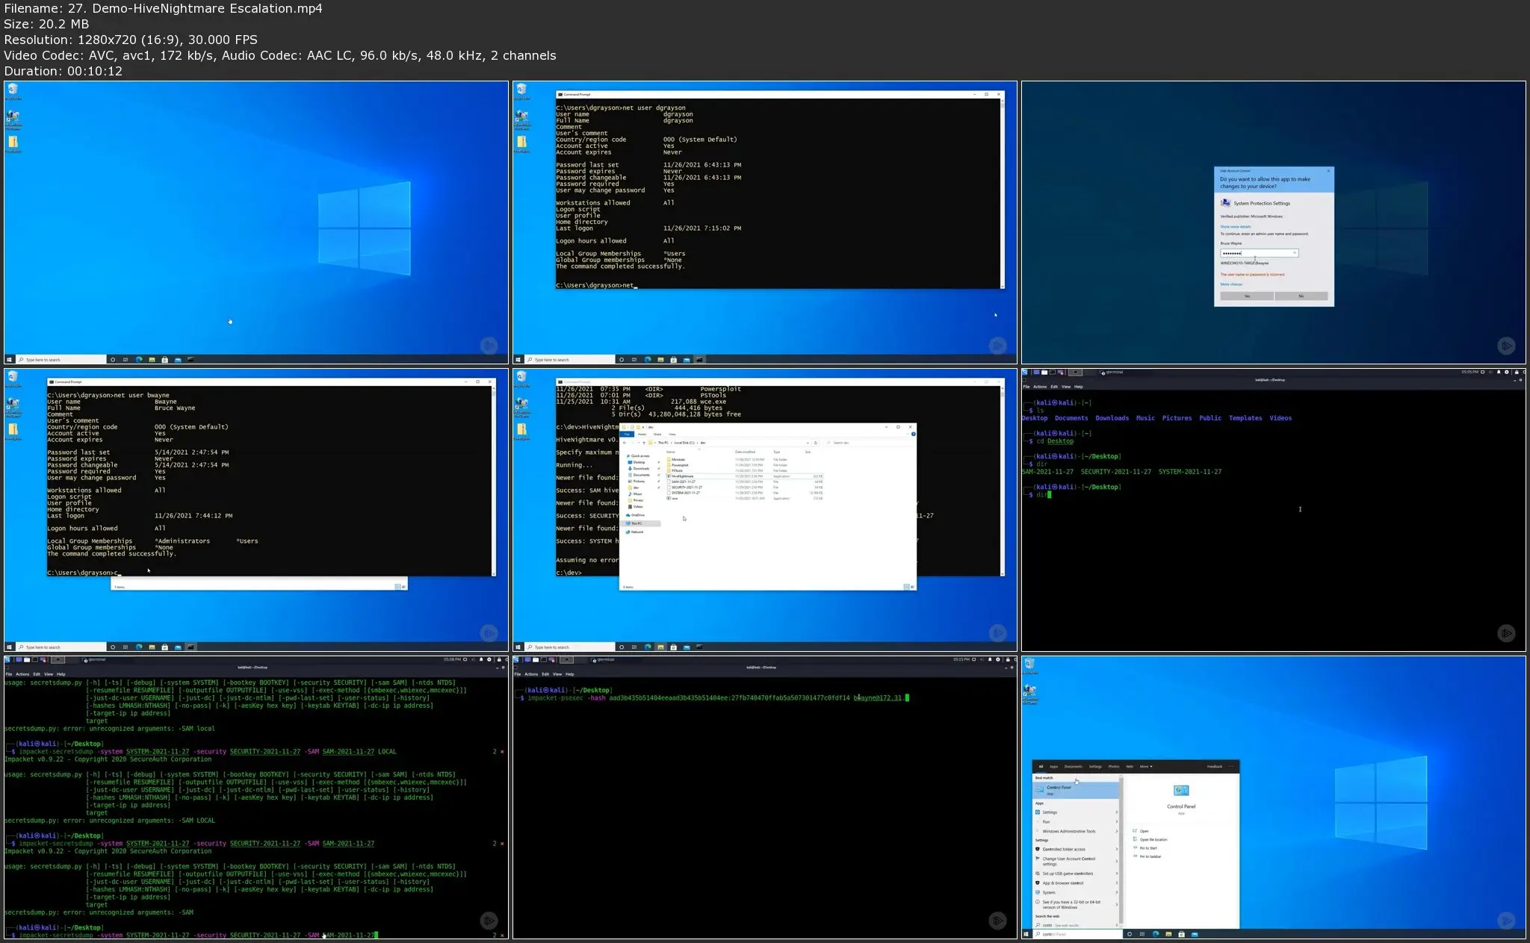The image size is (1530, 943).
Task: Click the Control Panel icon in search preview pane
Action: (x=1181, y=791)
